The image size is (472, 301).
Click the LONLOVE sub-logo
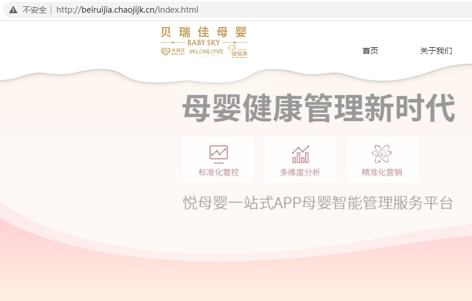pyautogui.click(x=207, y=52)
